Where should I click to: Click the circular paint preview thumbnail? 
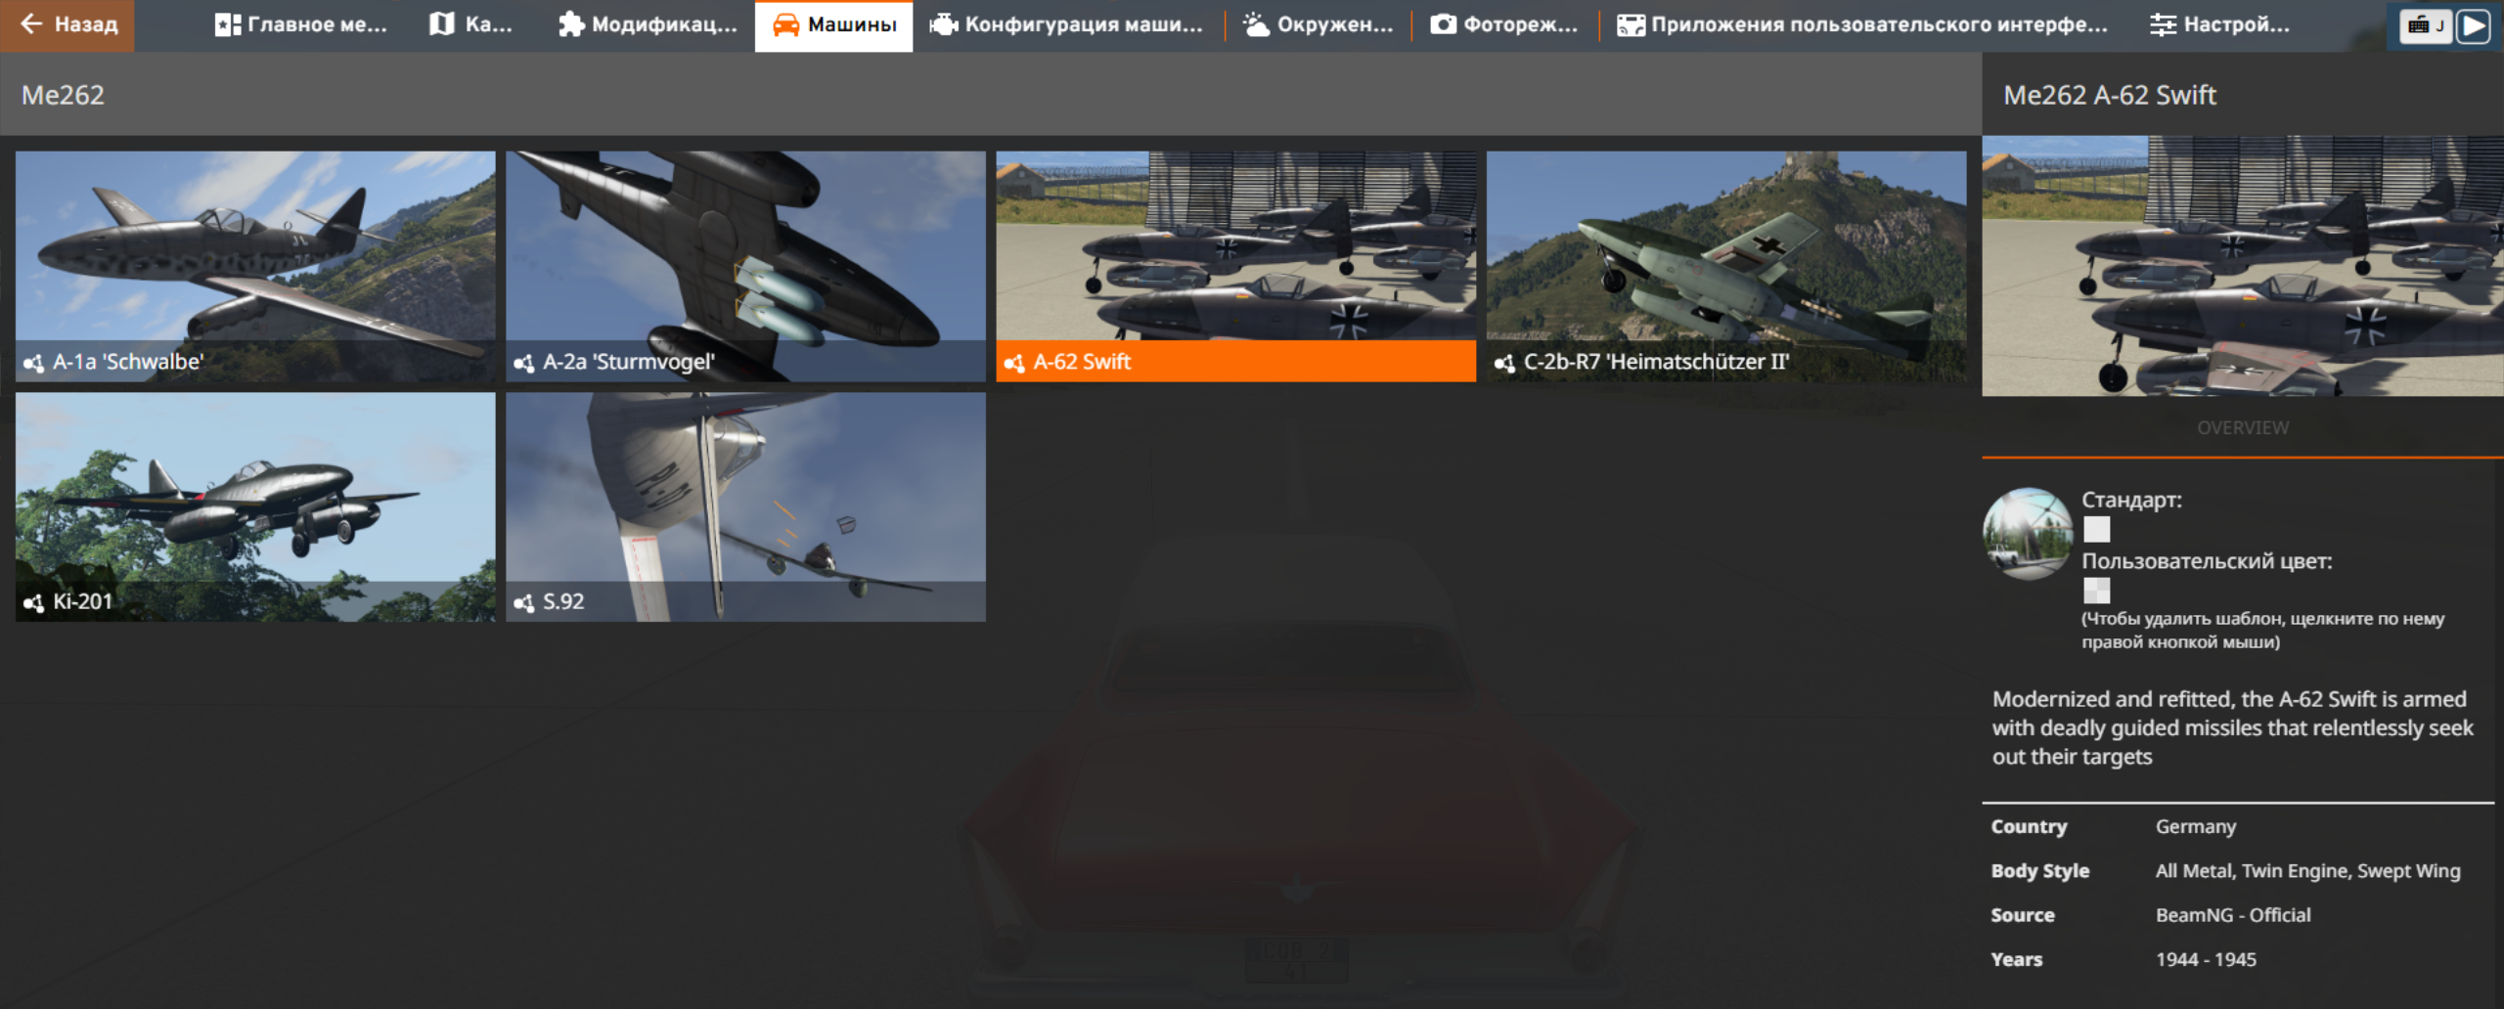pos(2028,533)
